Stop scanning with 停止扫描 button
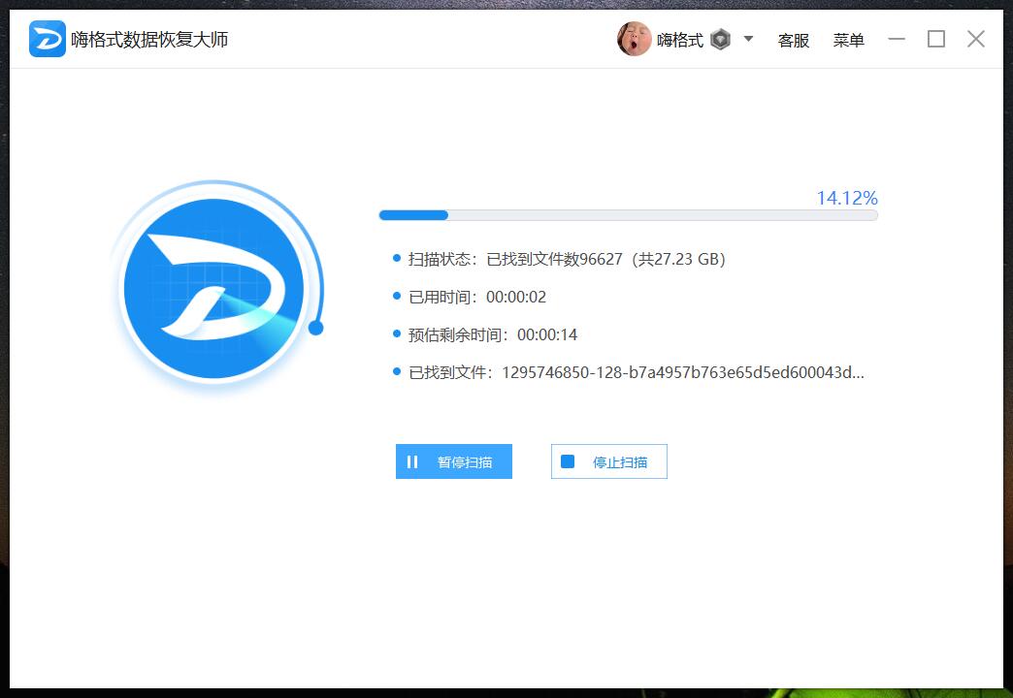Screen dimensions: 1013x698 [608, 461]
